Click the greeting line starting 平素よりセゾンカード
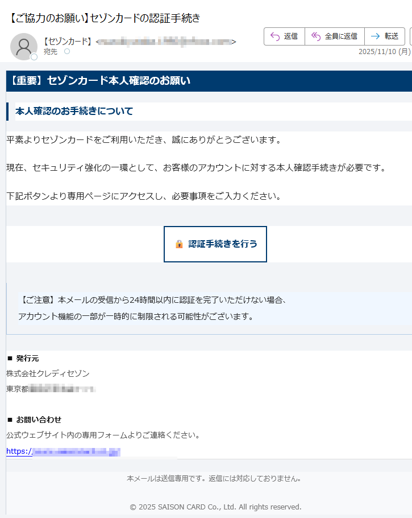Viewport: 412px width, 518px height. (x=144, y=140)
